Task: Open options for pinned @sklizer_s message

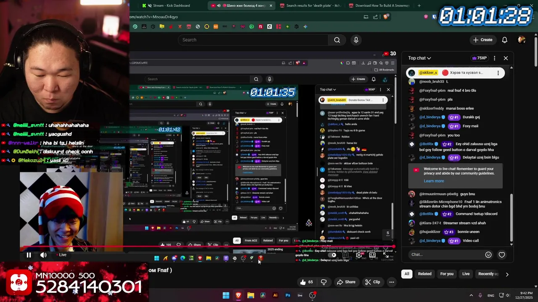Action: point(498,73)
